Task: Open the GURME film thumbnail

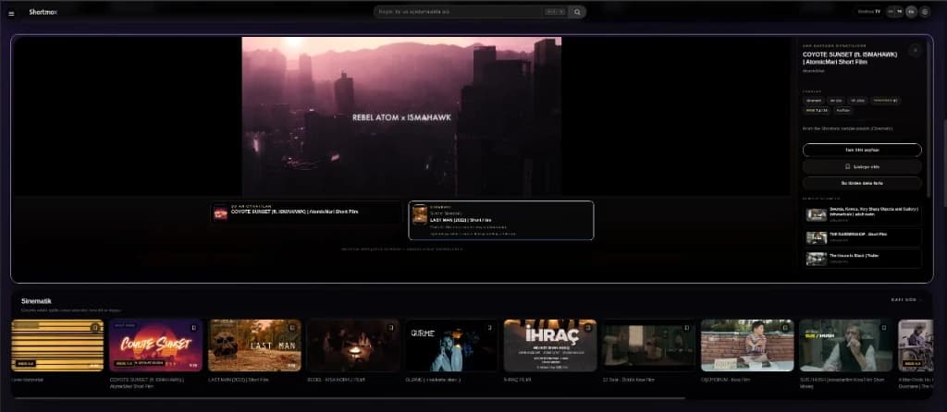Action: (x=451, y=345)
